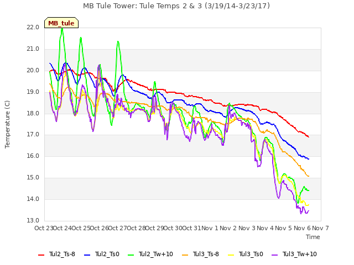Click the Temperature (C) axis label

pyautogui.click(x=7, y=124)
